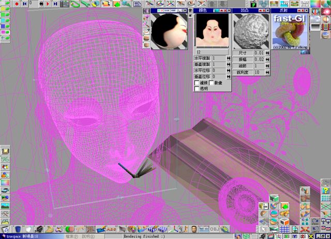Image resolution: width=331 pixels, height=239 pixels.
Task: Adjust the 振幅 value stepper arrows
Action: point(267,60)
